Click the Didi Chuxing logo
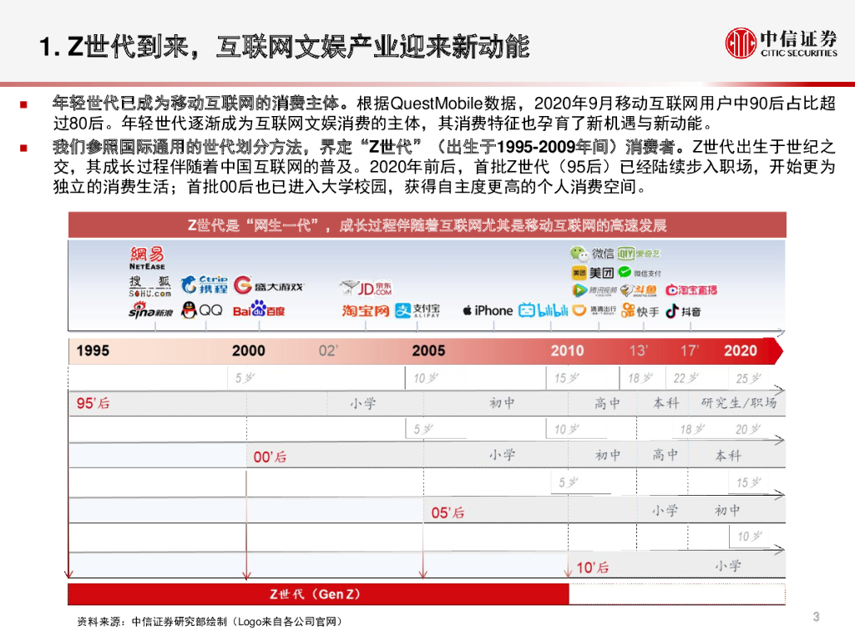This screenshot has height=641, width=855. [594, 310]
